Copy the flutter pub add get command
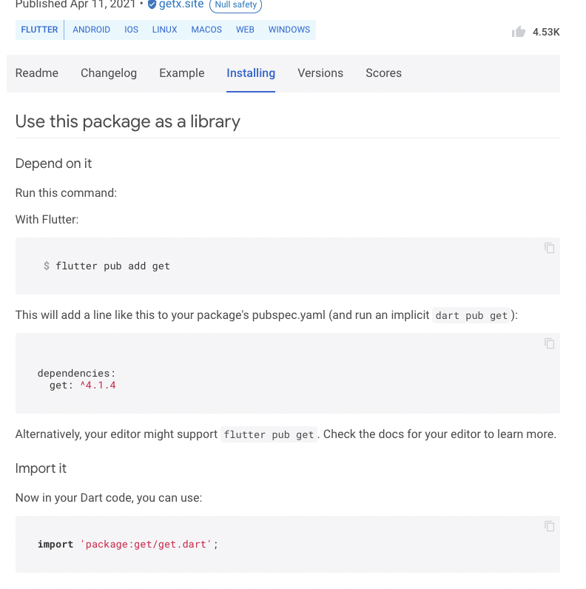 pos(549,248)
